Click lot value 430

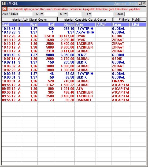pyautogui.click(x=51, y=28)
